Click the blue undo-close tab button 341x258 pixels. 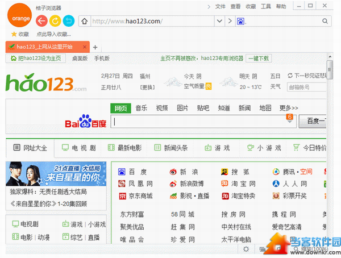tap(69, 21)
